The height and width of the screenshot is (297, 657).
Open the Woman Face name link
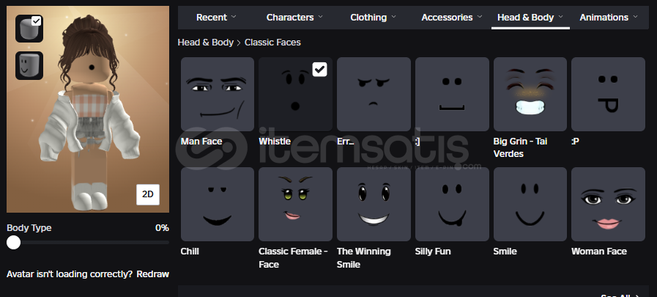(599, 252)
